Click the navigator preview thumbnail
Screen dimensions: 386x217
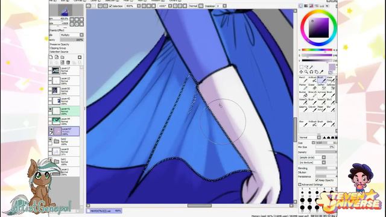(x=65, y=10)
